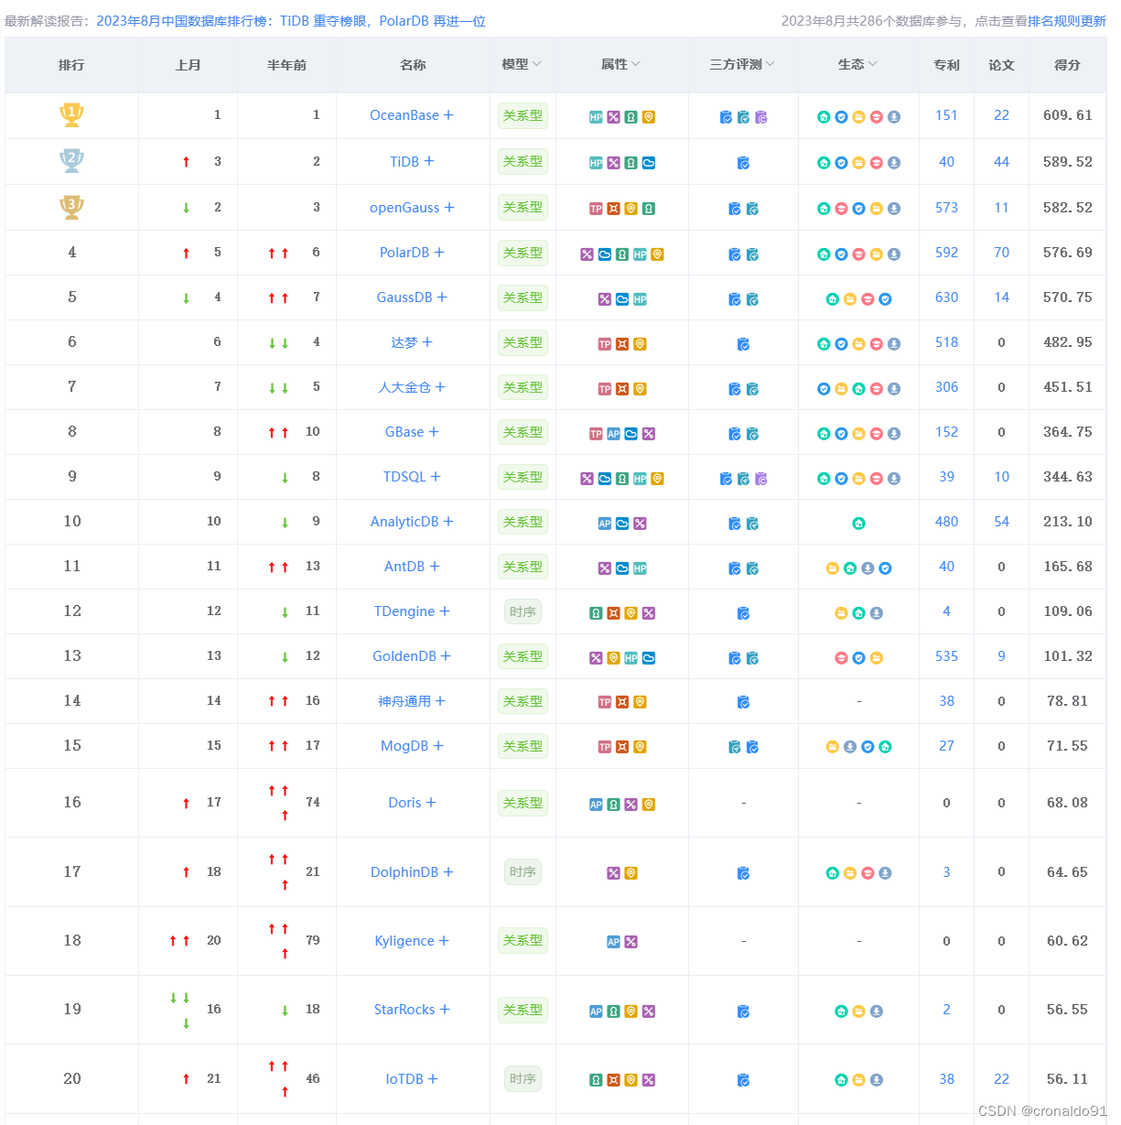Click the 半年前 column header
This screenshot has height=1125, width=1121.
click(286, 65)
